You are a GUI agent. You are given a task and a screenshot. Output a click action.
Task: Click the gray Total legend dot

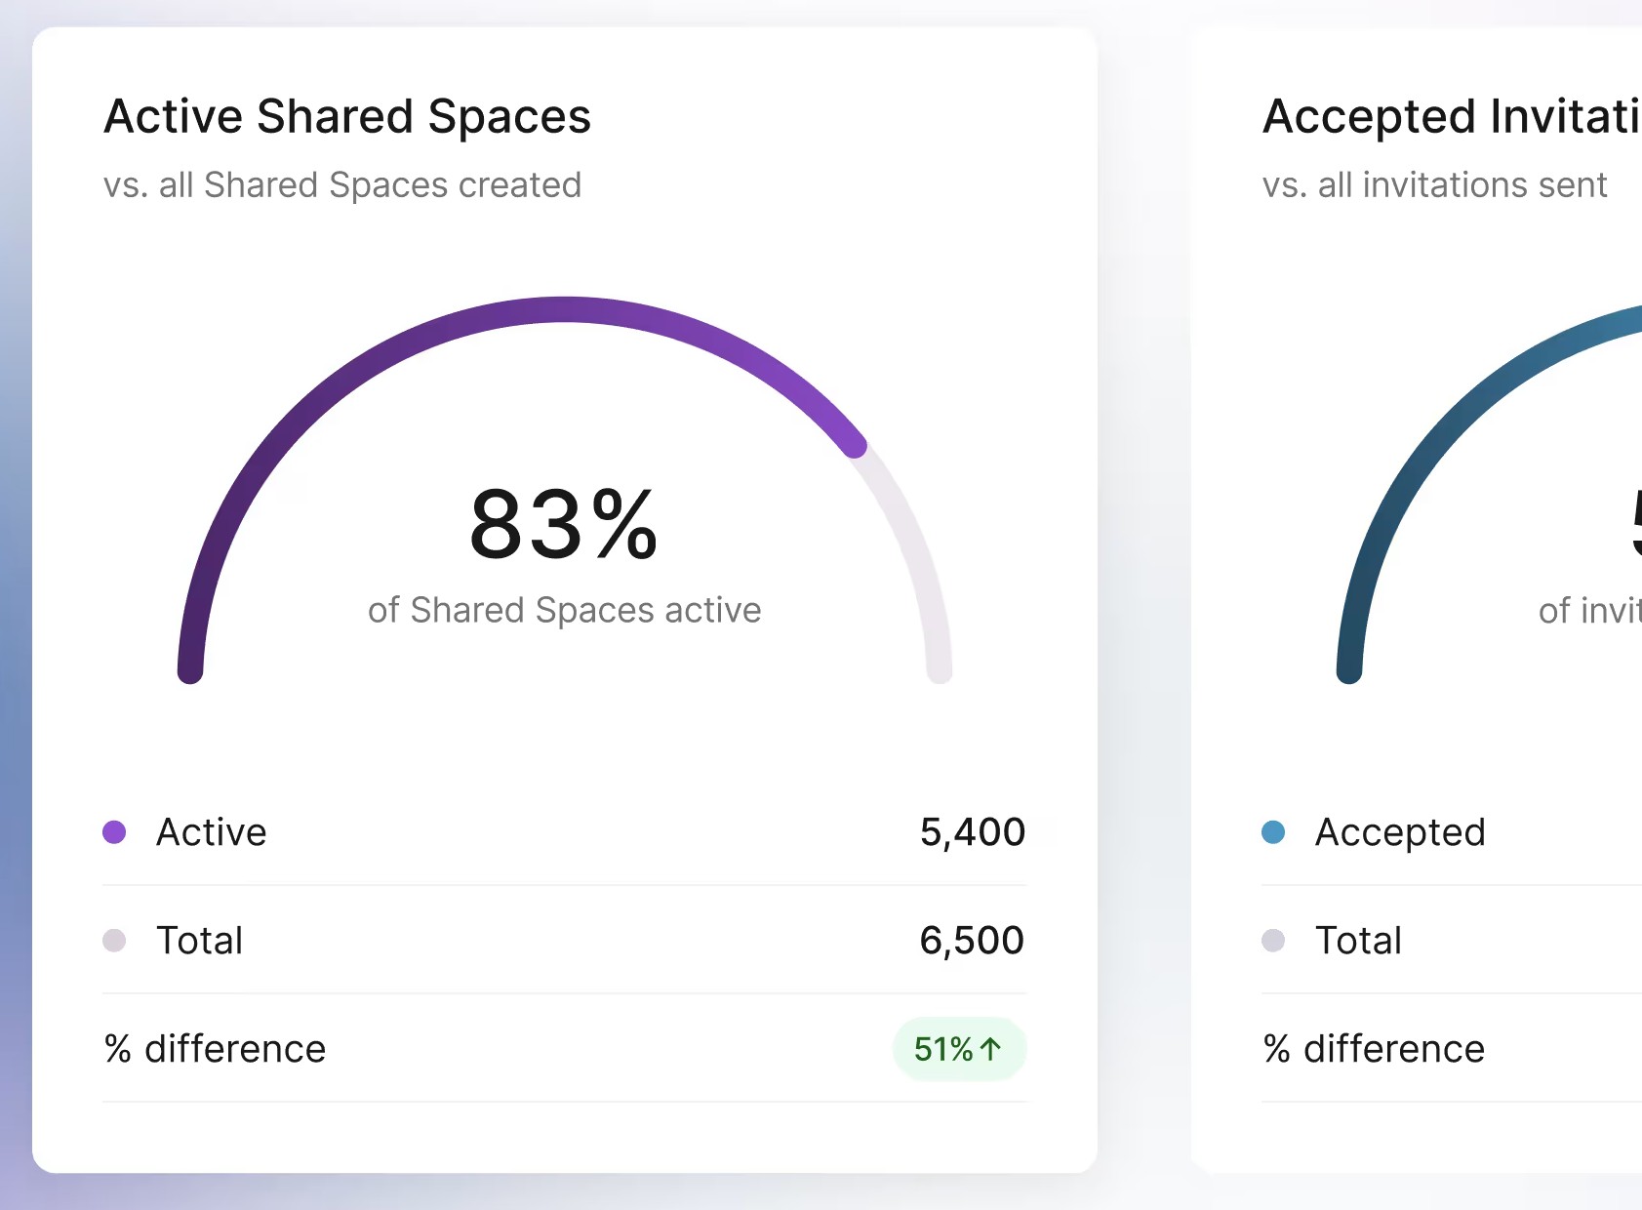[x=114, y=941]
